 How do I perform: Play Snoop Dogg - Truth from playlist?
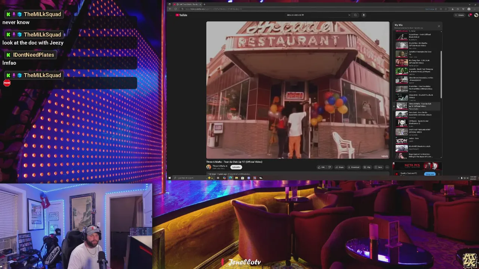click(x=417, y=36)
